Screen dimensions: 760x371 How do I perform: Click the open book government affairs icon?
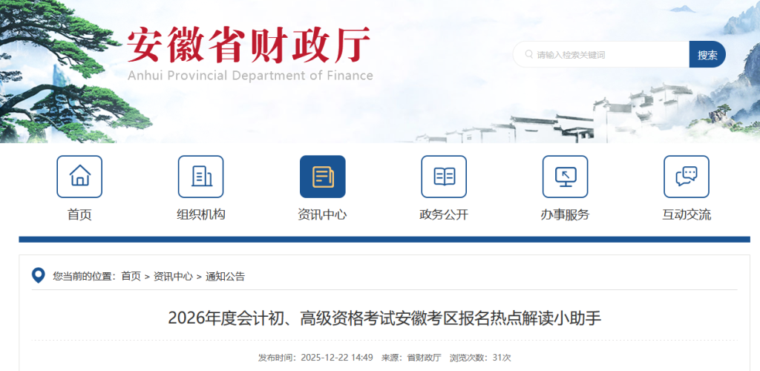(x=444, y=177)
